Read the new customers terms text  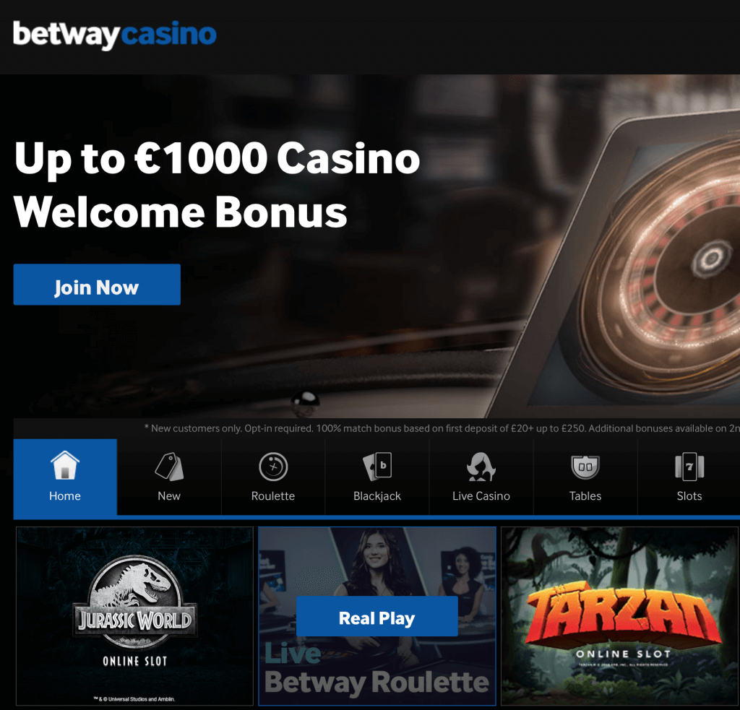442,428
